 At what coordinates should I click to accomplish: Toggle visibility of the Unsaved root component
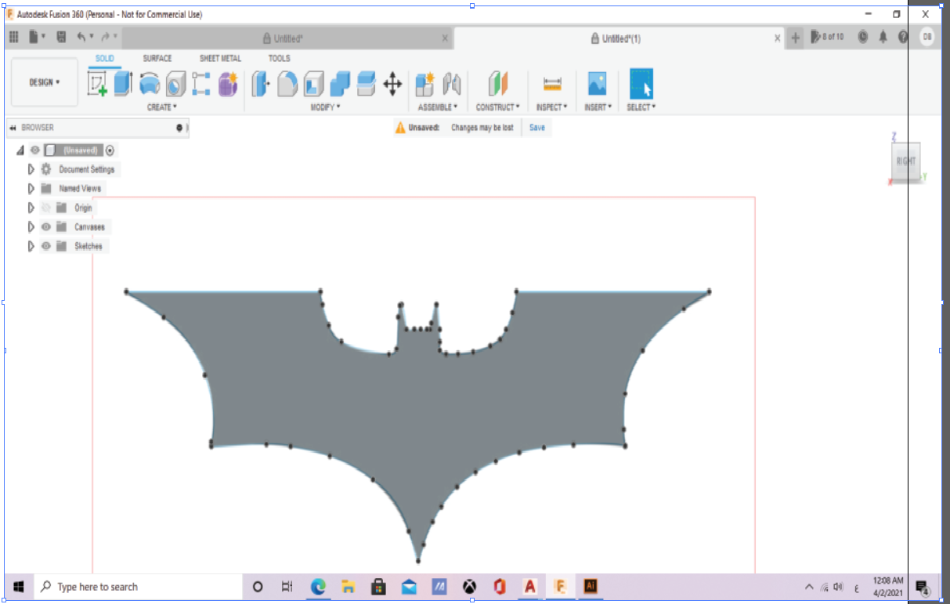point(35,150)
